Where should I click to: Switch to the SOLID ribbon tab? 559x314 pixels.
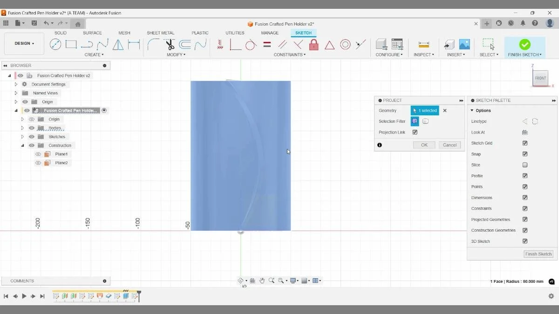(x=60, y=33)
